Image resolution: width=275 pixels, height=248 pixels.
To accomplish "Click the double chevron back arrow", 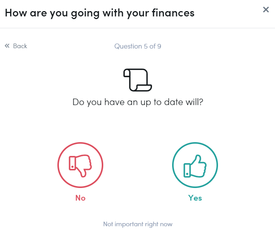I will [7, 46].
